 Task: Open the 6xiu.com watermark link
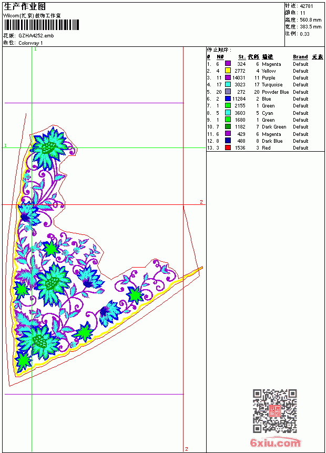275,442
